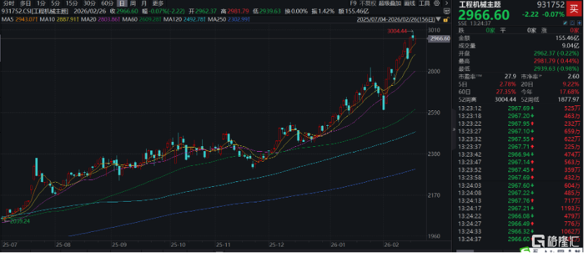The height and width of the screenshot is (253, 584).
Task: Click the pencil note icon under price change
Action: [x=565, y=23]
